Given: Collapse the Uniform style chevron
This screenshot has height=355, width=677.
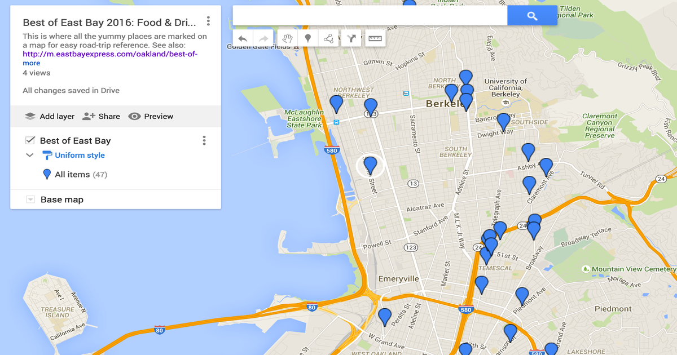Looking at the screenshot, I should 30,156.
